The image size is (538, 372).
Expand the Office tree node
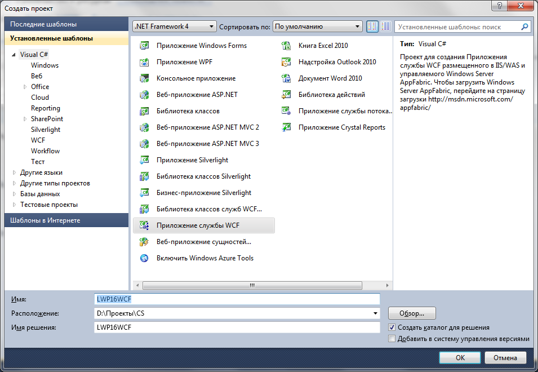[x=25, y=87]
